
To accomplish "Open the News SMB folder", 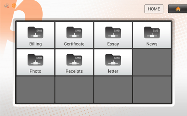I will pos(152,35).
